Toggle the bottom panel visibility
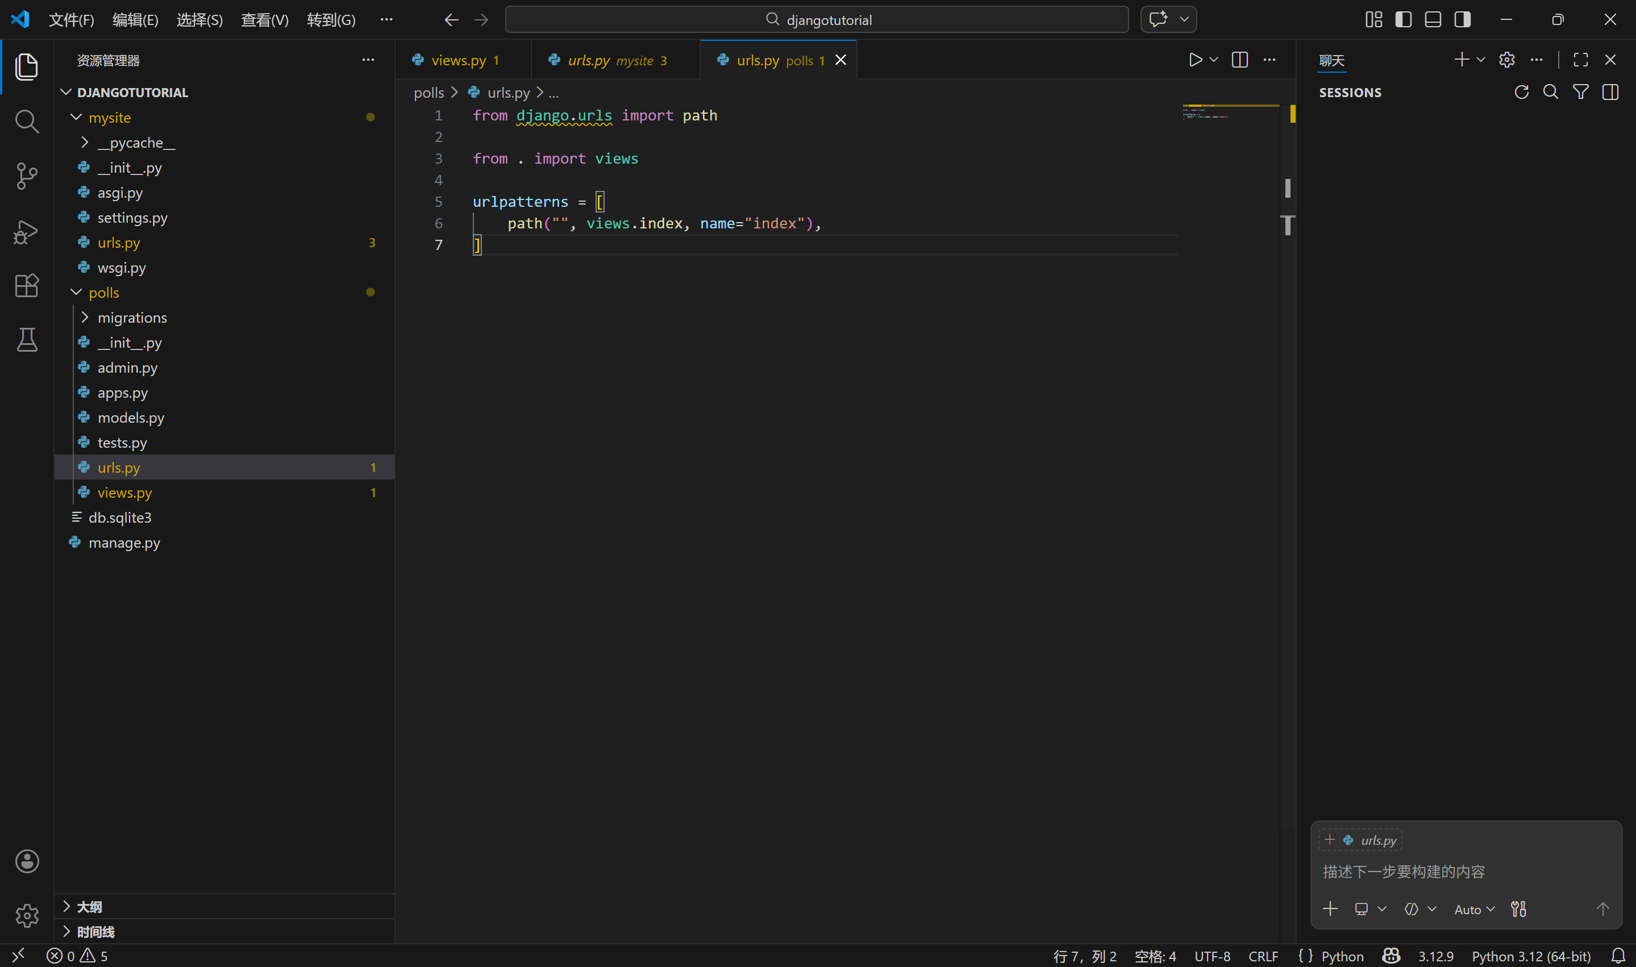 click(x=1432, y=19)
